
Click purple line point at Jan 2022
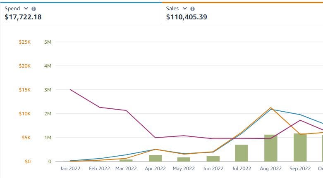pos(70,89)
